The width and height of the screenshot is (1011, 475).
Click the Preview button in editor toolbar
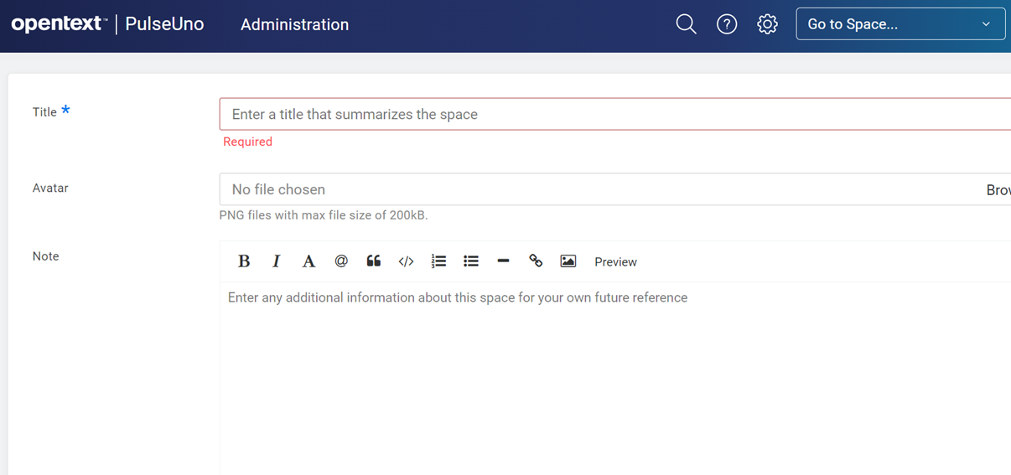[x=615, y=262]
